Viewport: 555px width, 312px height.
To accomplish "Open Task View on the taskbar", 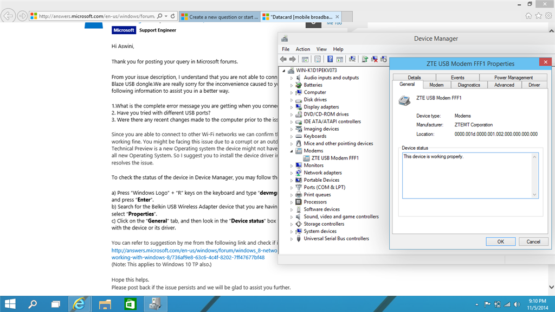I will [56, 304].
